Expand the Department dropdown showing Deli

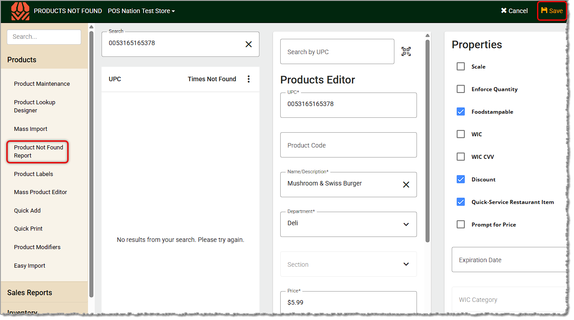348,224
